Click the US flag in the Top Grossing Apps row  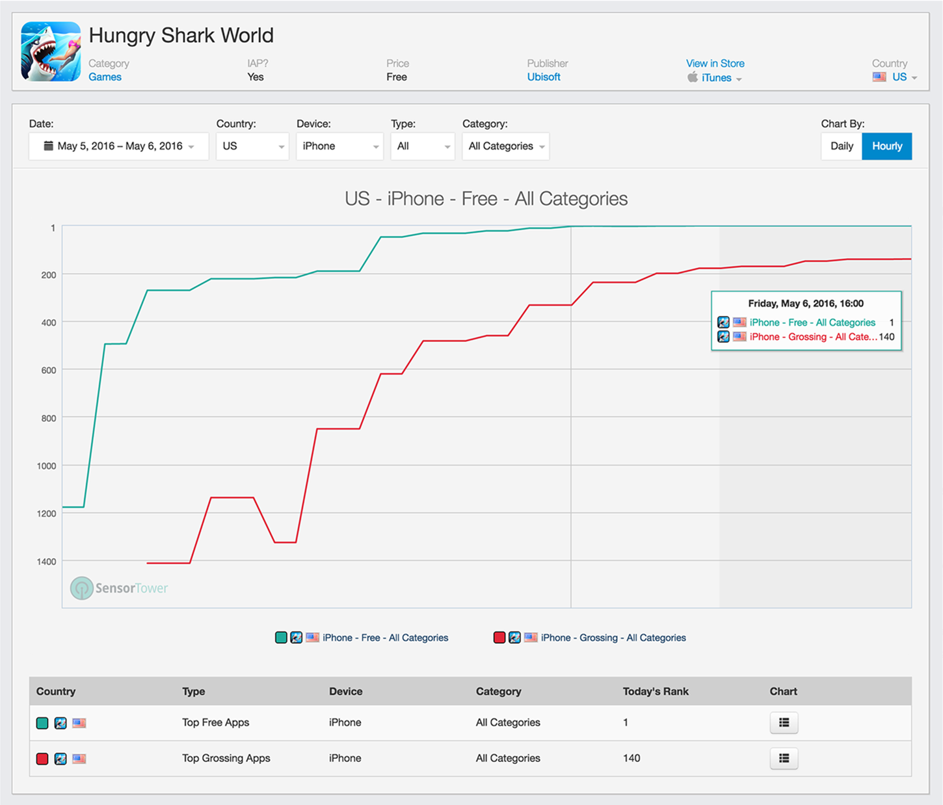[79, 758]
